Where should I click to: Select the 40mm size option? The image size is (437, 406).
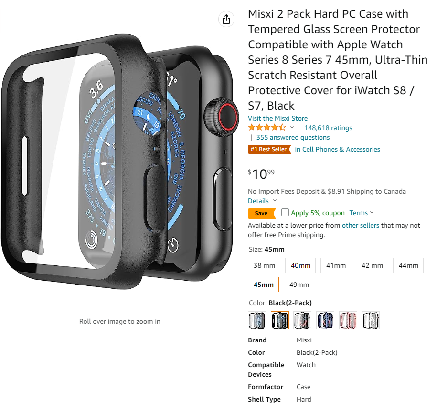coord(300,265)
